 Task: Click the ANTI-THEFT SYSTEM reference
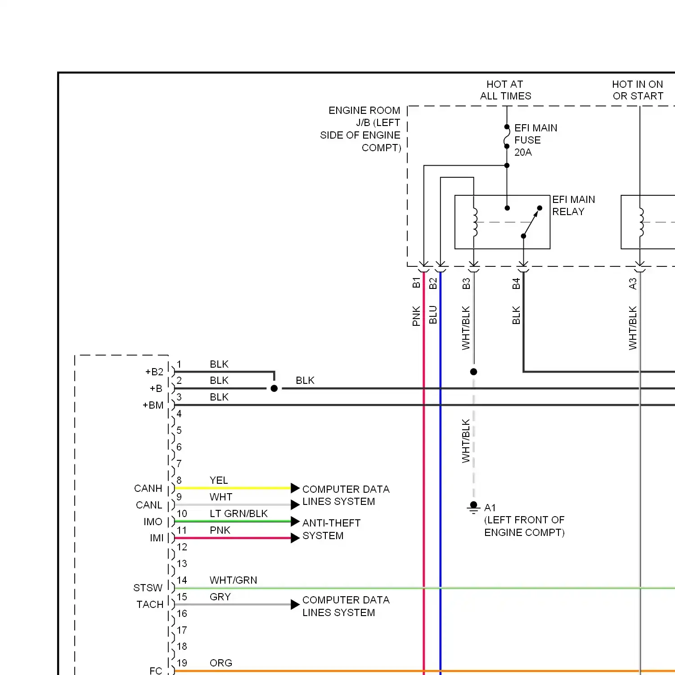[x=331, y=529]
